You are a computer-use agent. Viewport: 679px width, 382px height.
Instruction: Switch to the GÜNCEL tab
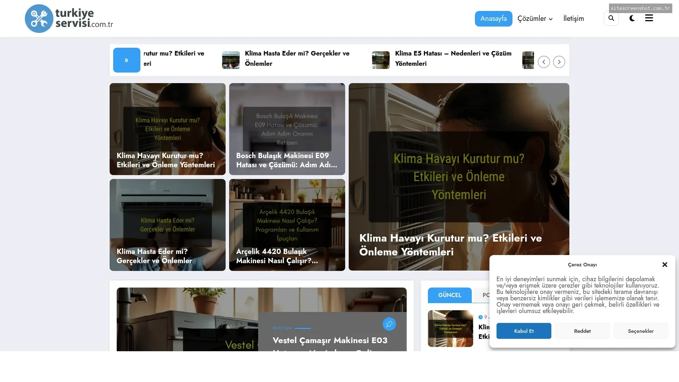449,295
